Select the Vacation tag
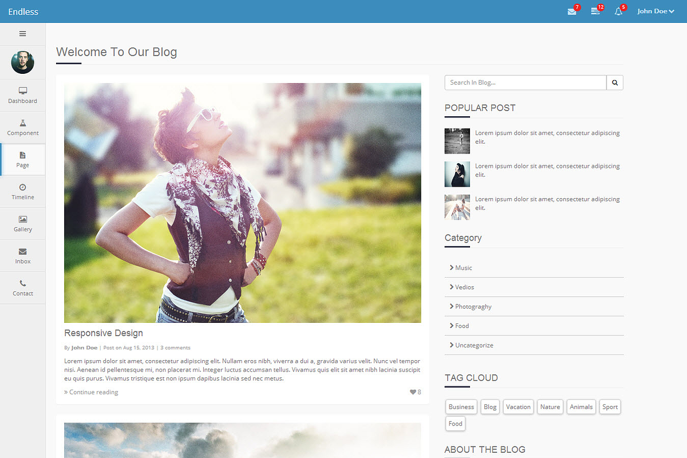The height and width of the screenshot is (458, 687). click(x=518, y=407)
